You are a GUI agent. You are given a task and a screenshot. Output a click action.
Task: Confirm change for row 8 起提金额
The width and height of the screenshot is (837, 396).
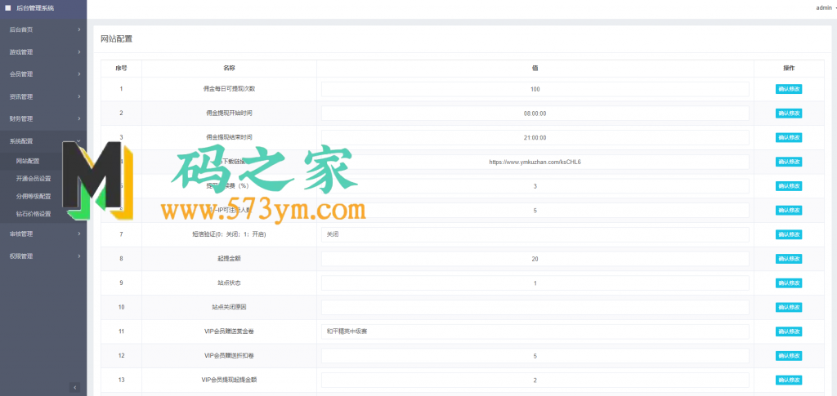[789, 259]
